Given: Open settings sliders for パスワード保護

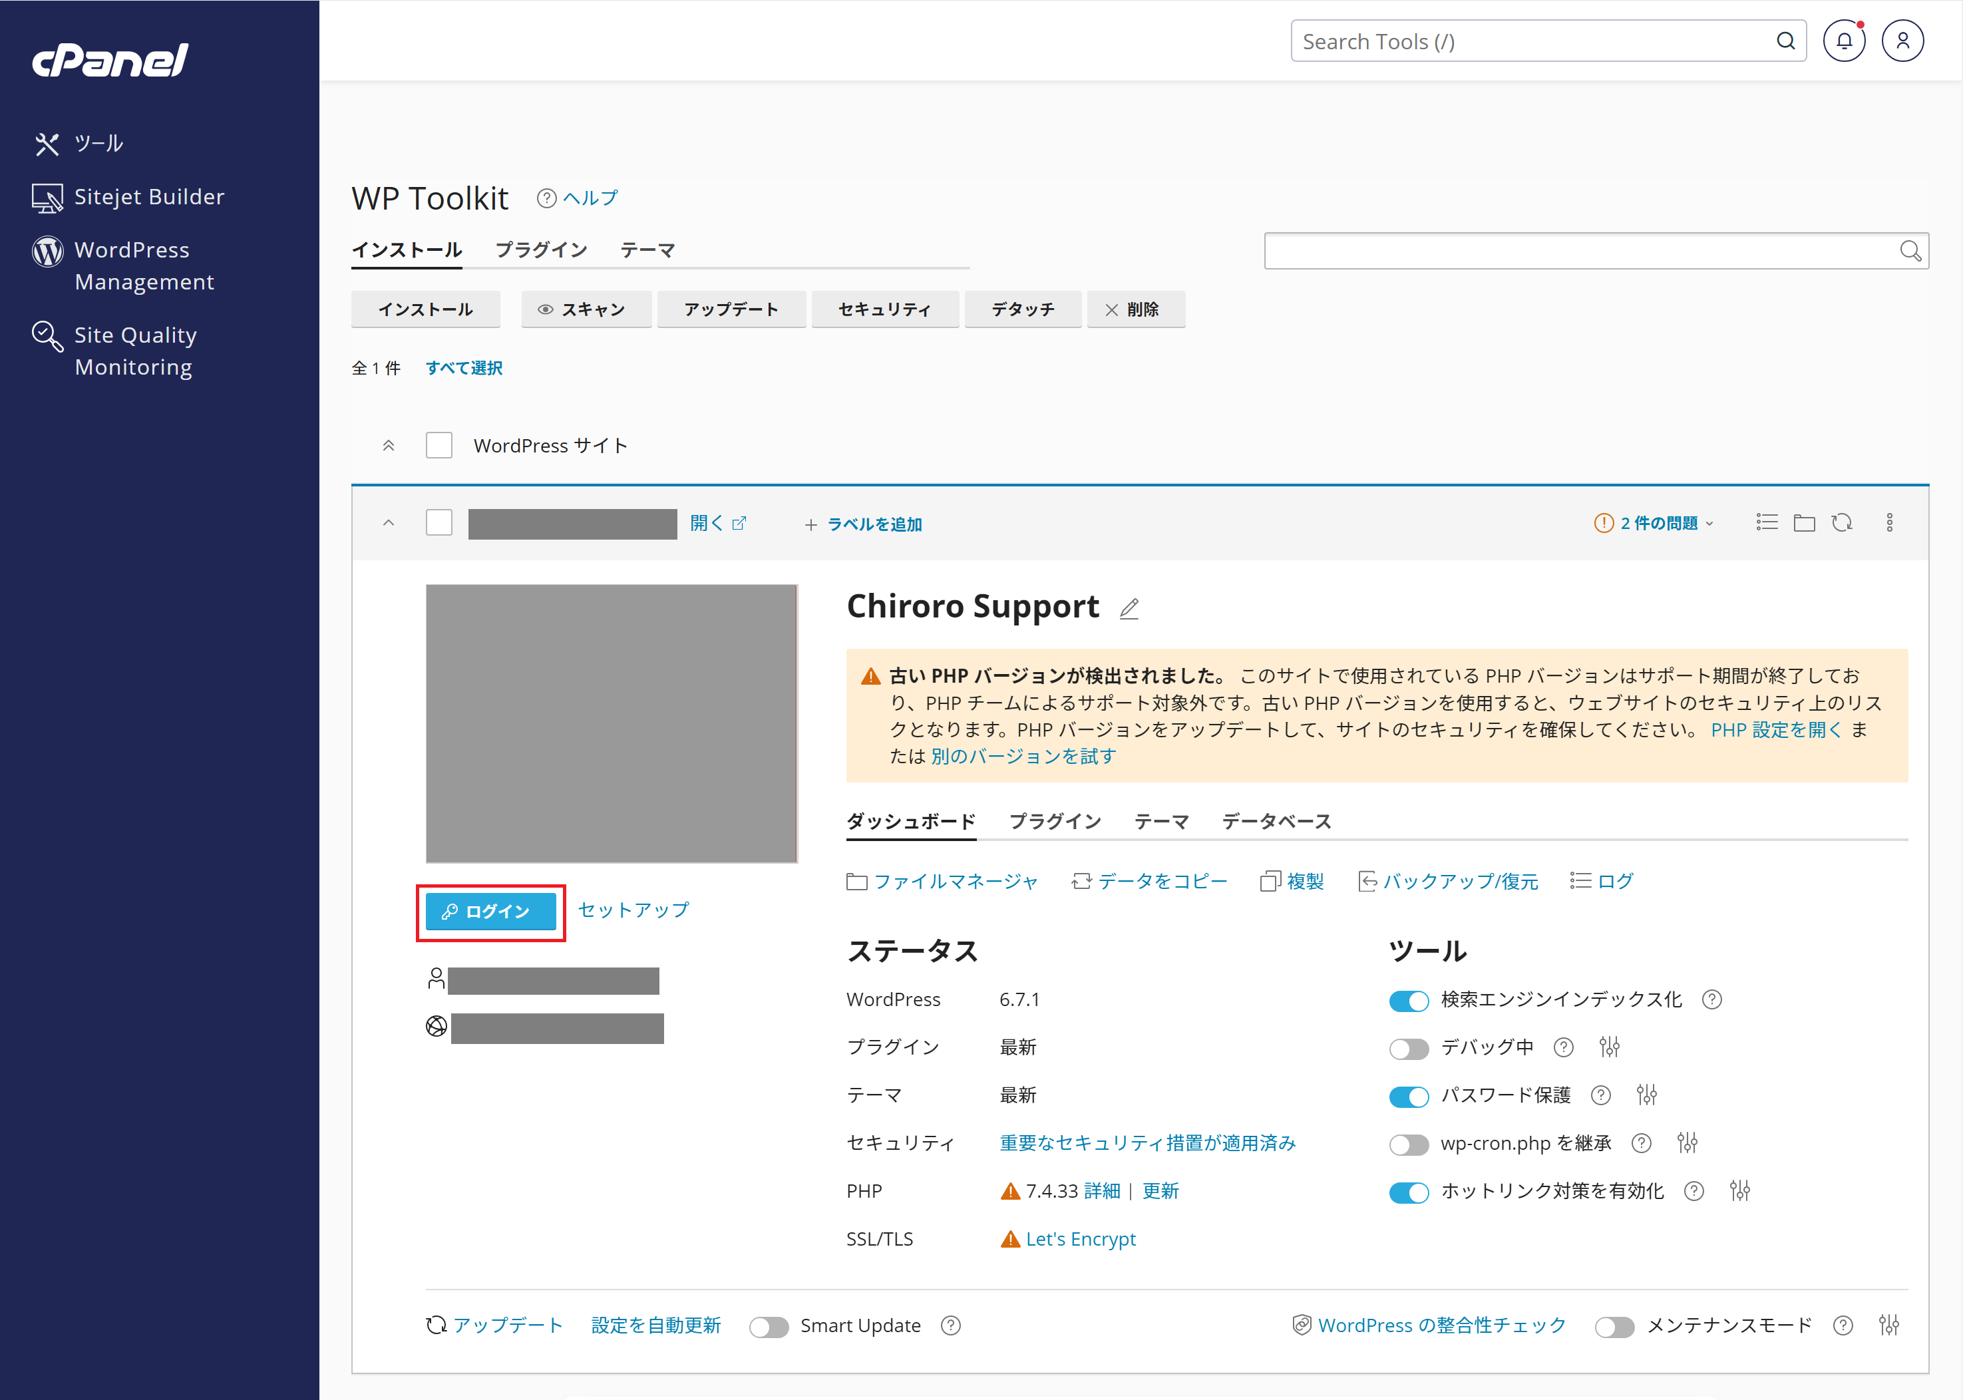Looking at the screenshot, I should (1646, 1095).
